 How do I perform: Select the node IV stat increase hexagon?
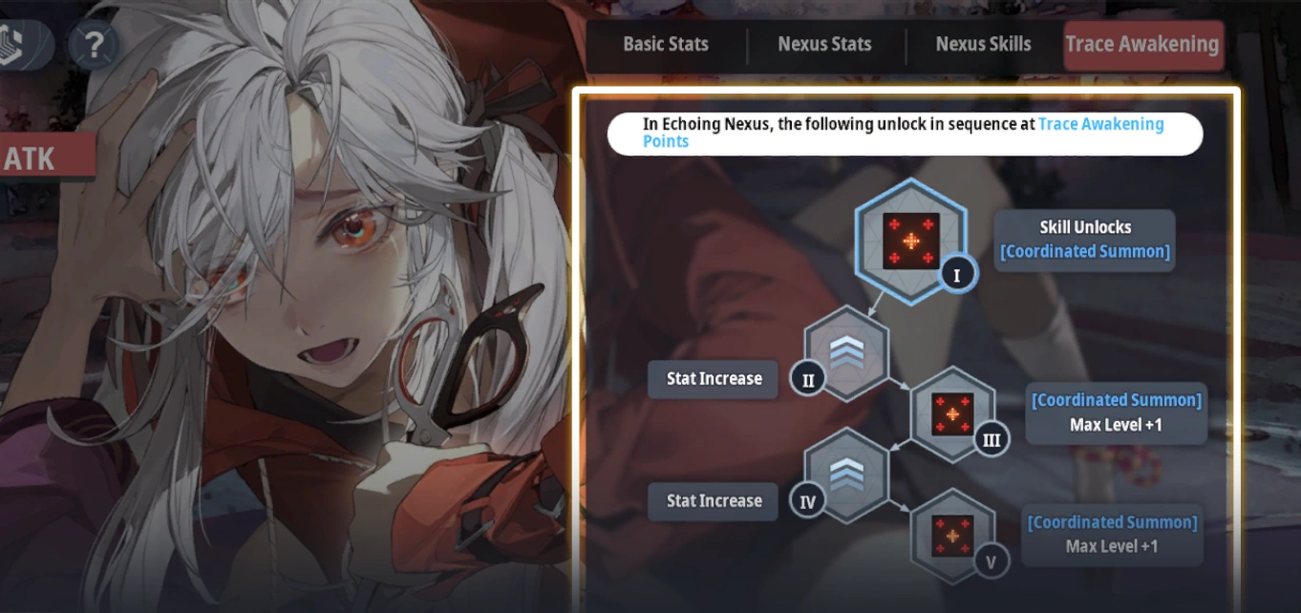click(846, 476)
